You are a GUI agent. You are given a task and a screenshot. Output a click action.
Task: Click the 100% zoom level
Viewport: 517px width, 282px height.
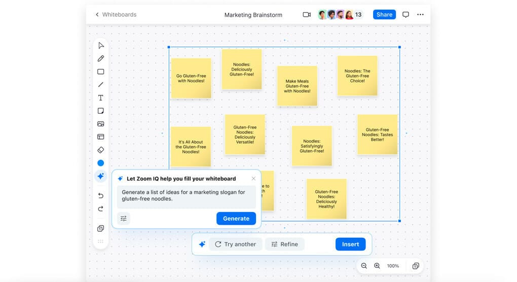tap(393, 266)
